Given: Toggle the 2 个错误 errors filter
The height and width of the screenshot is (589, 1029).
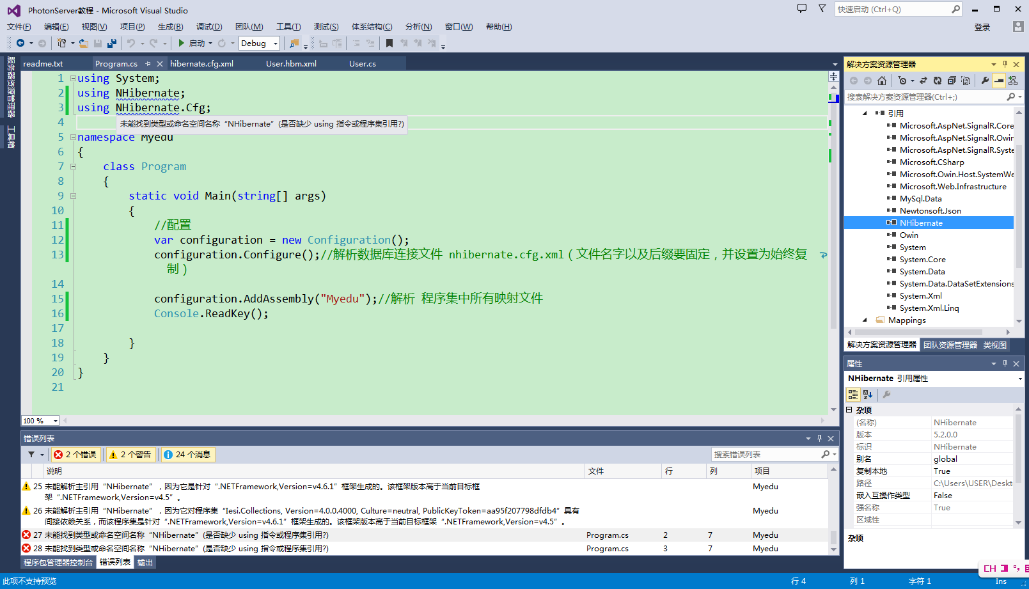Looking at the screenshot, I should tap(75, 455).
